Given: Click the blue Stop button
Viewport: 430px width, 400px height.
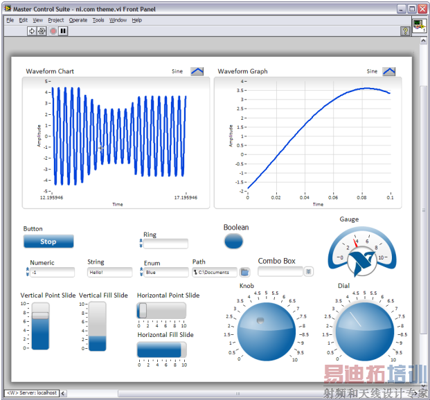Looking at the screenshot, I should point(48,242).
